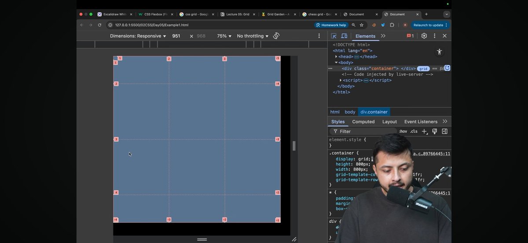The width and height of the screenshot is (528, 243).
Task: Click the styles Filter input field
Action: click(x=363, y=131)
